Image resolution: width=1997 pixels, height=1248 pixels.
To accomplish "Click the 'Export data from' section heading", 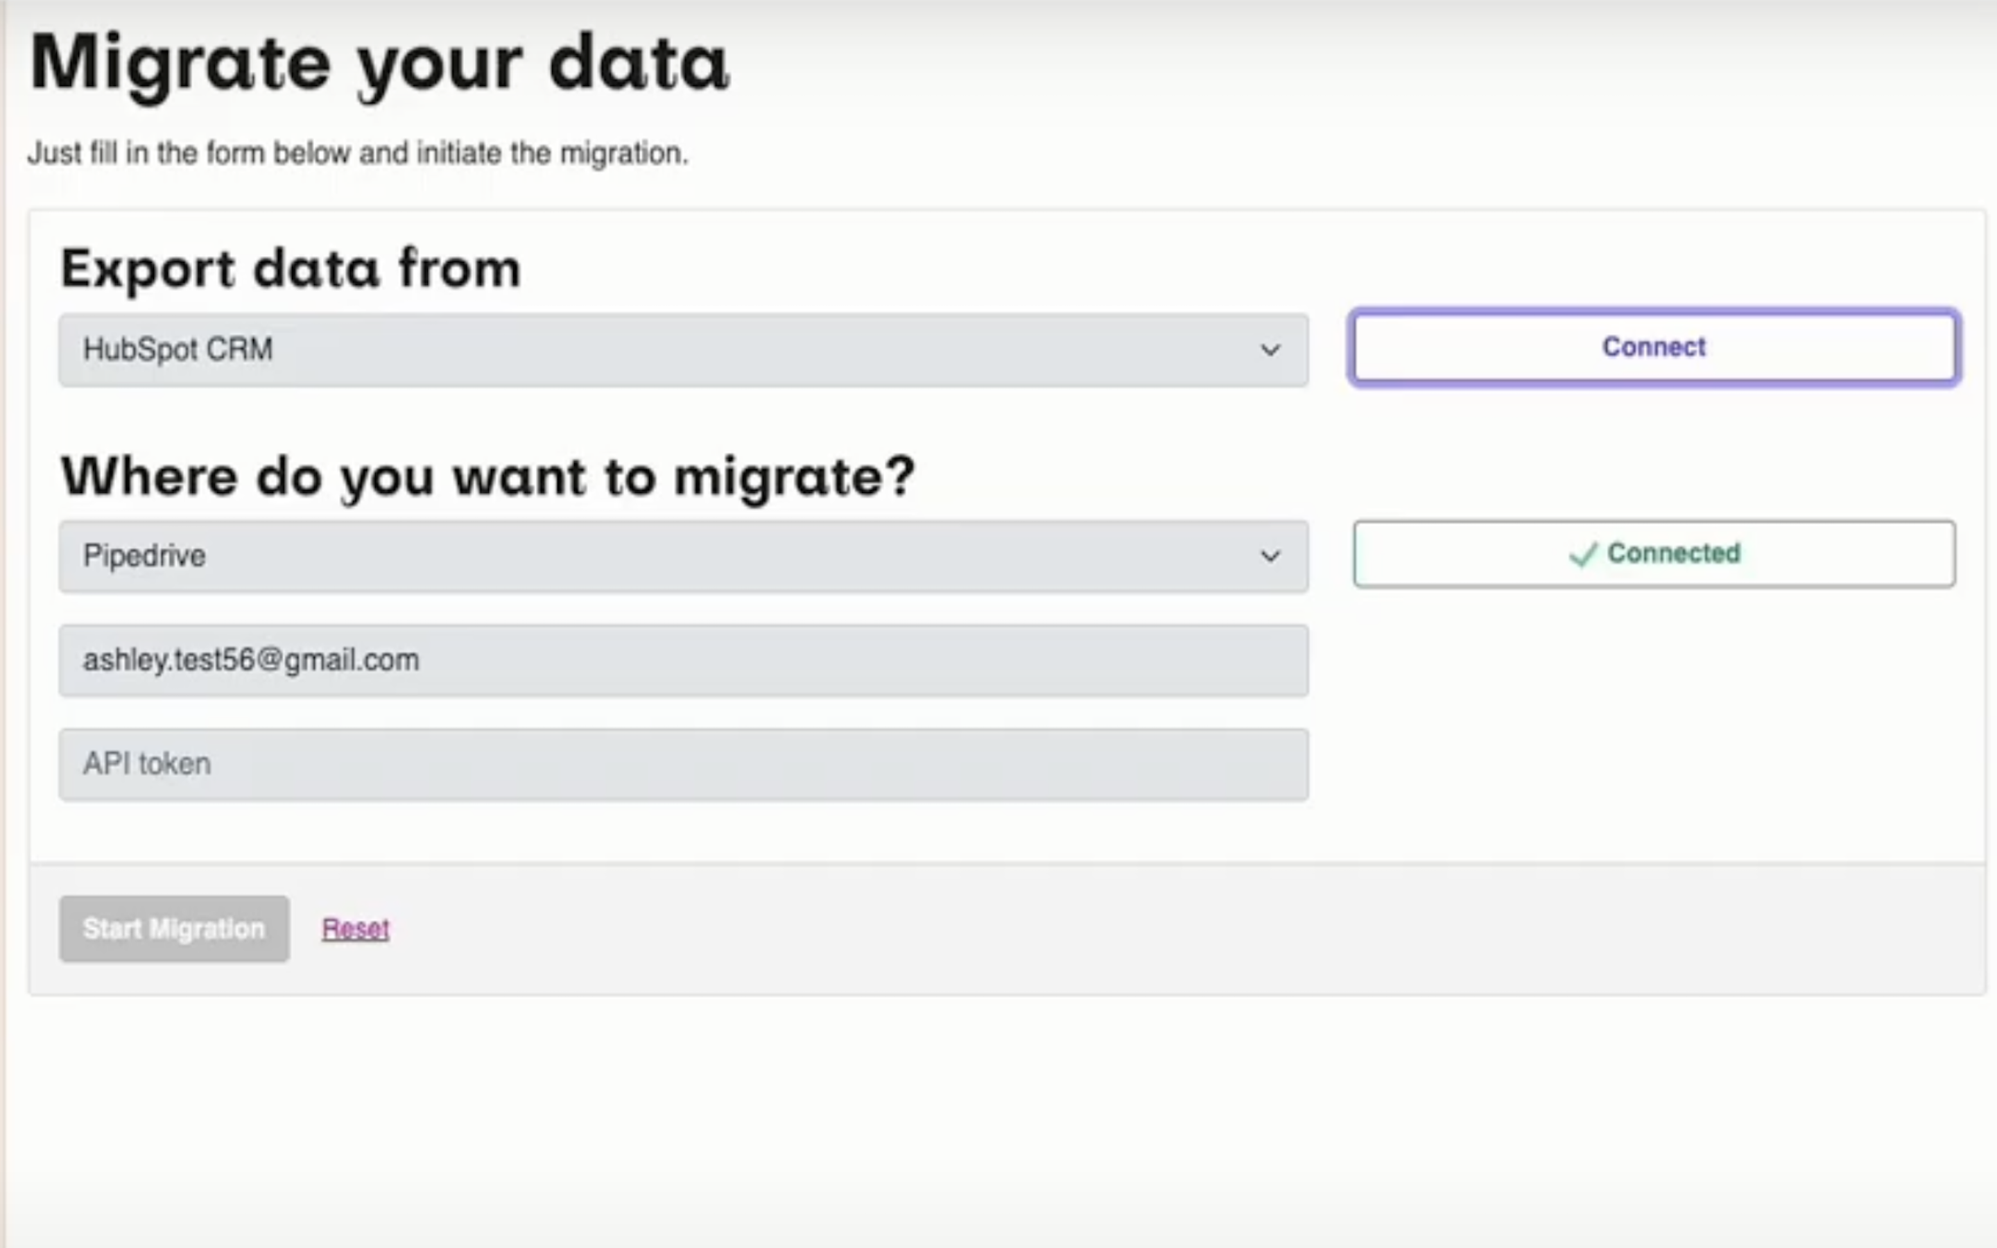I will pos(291,269).
